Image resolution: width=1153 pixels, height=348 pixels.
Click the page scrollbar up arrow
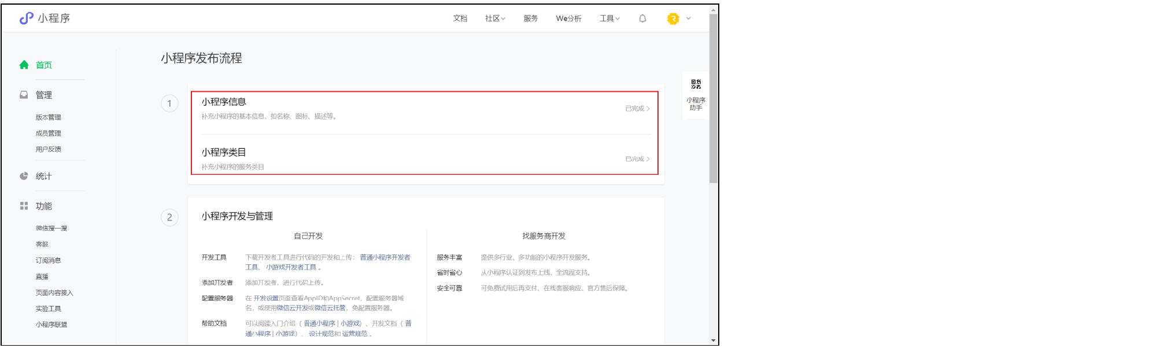714,9
